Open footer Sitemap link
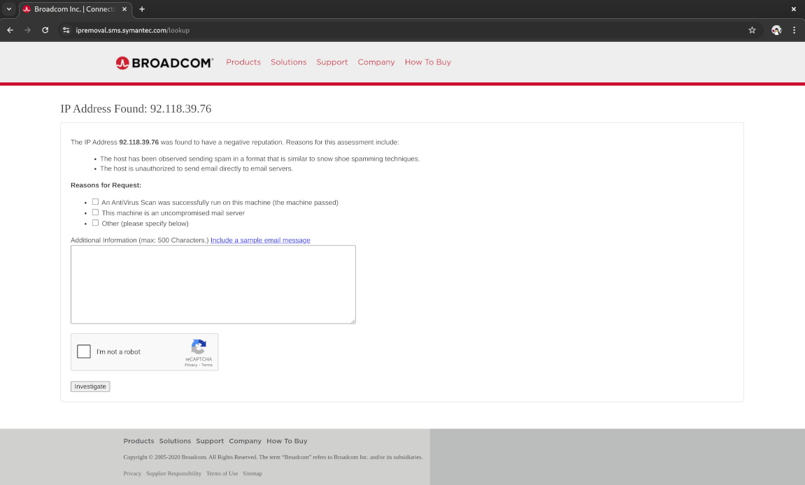805x485 pixels. [x=252, y=473]
